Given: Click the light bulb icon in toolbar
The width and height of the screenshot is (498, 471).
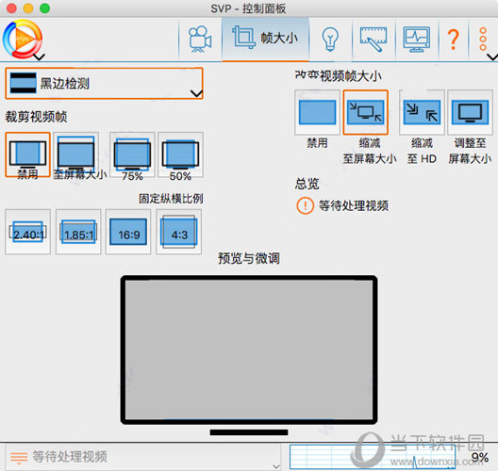Looking at the screenshot, I should (x=330, y=40).
